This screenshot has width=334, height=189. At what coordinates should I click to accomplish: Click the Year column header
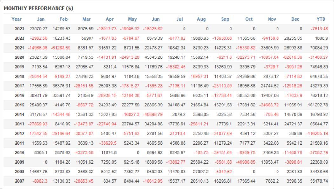tap(17, 19)
